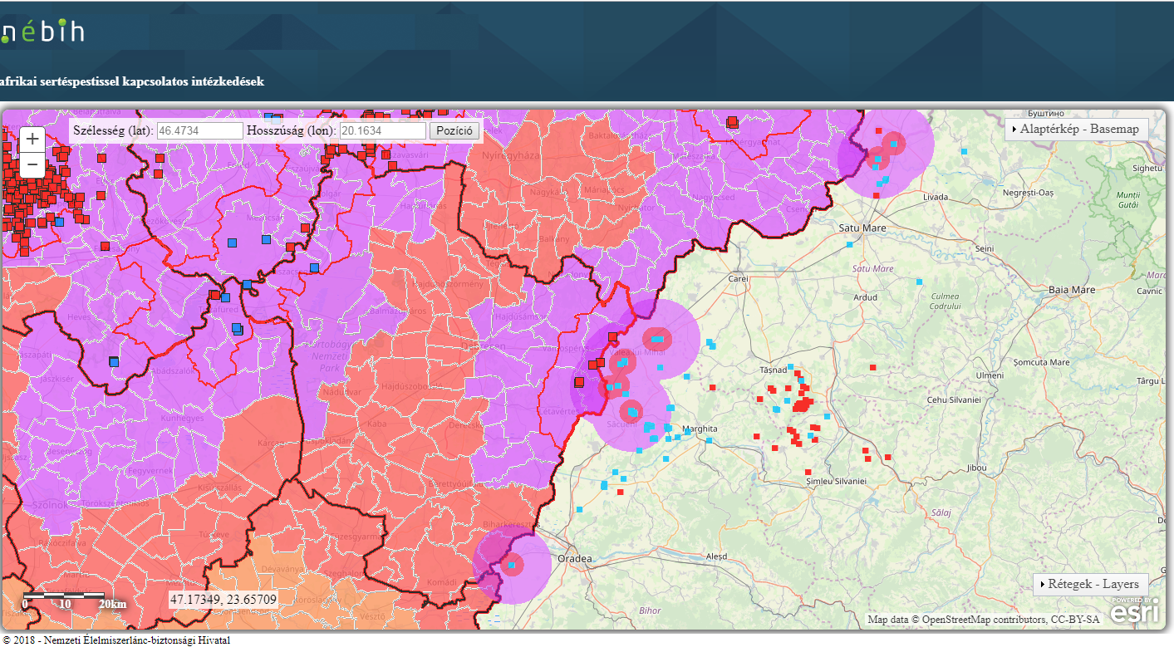Viewport: 1174px width, 652px height.
Task: Click the Pozíció button
Action: tap(454, 131)
